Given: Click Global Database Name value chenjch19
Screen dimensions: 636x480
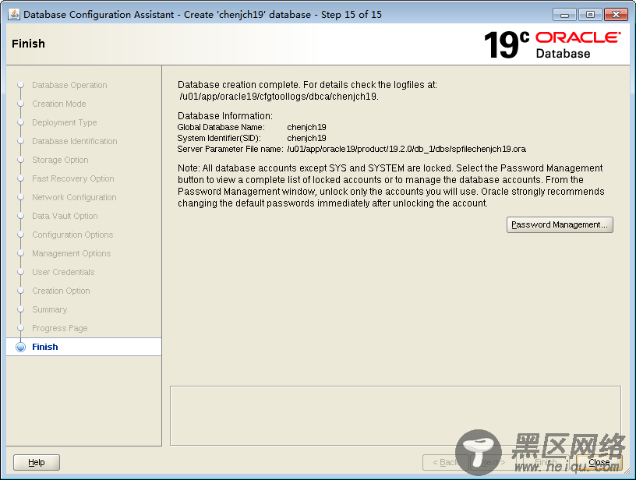Looking at the screenshot, I should coord(306,127).
